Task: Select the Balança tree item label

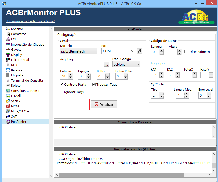Action: 17,70
